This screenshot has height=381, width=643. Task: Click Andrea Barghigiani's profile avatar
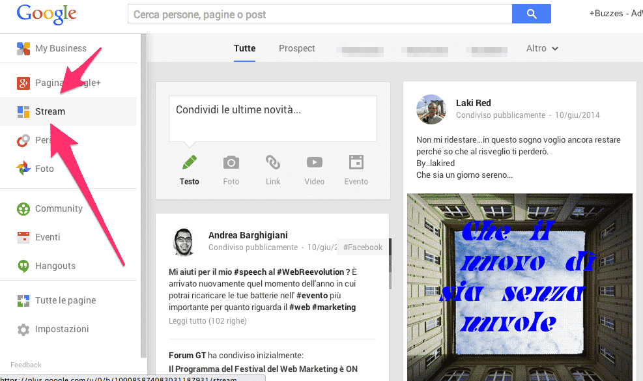(x=183, y=242)
